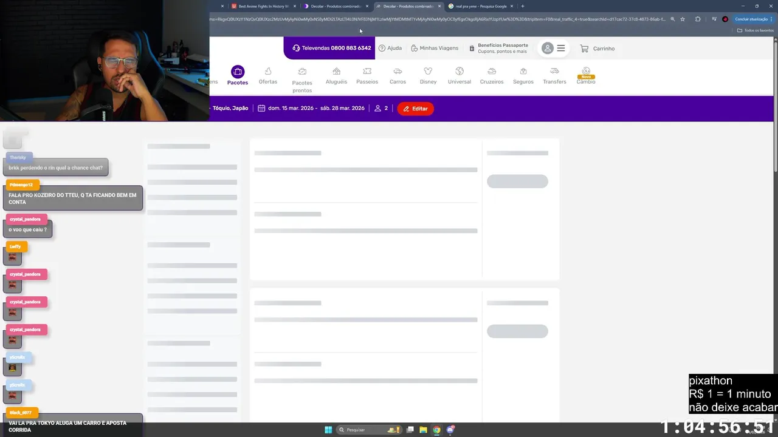
Task: Click the Ajuda help link
Action: pyautogui.click(x=390, y=48)
